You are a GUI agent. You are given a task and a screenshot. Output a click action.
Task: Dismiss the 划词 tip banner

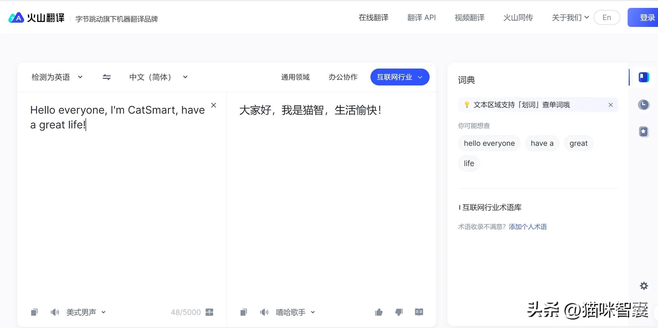(x=611, y=105)
